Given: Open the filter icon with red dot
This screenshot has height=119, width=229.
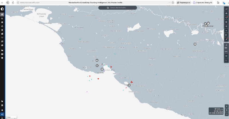Looking at the screenshot, I should tap(226, 18).
